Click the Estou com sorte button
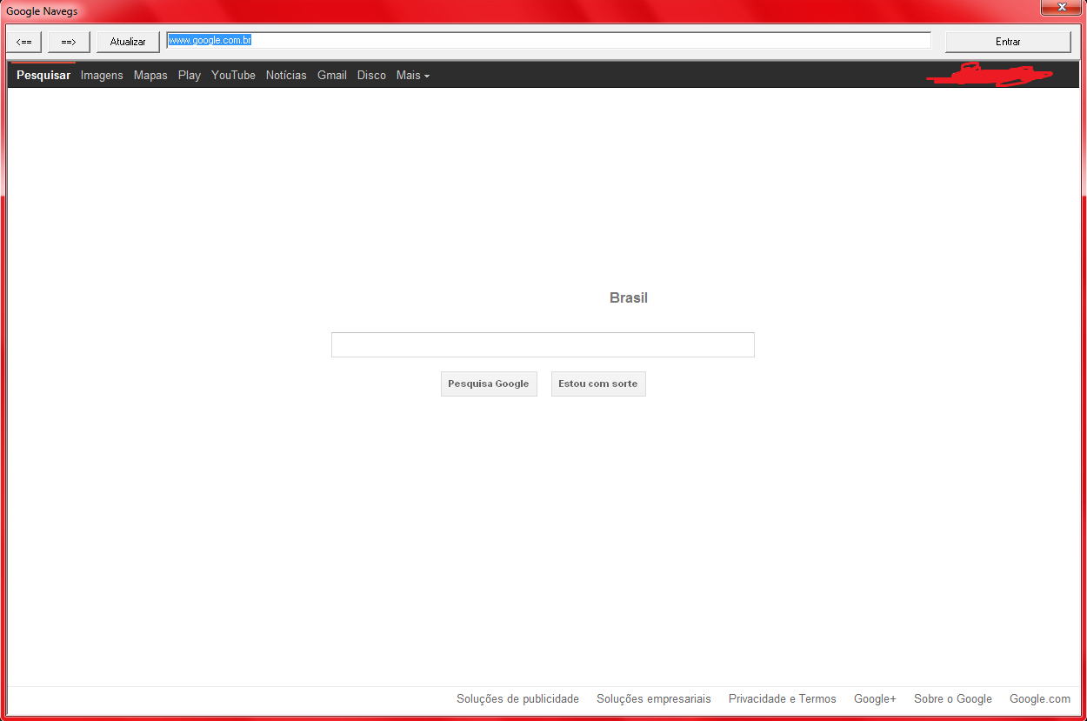 tap(598, 384)
